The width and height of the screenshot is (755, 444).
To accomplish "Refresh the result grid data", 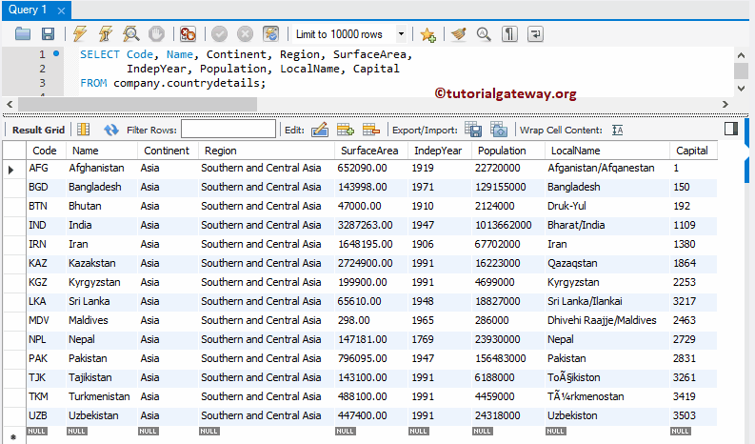I will point(111,130).
